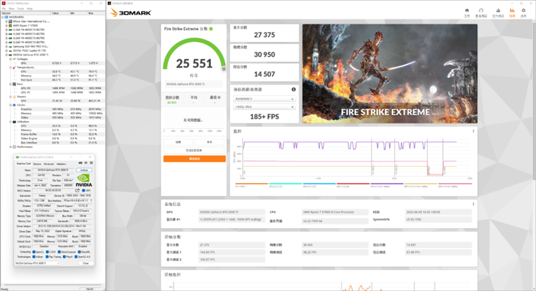
Task: Open the 3DMark Options gear icon
Action: click(x=523, y=11)
